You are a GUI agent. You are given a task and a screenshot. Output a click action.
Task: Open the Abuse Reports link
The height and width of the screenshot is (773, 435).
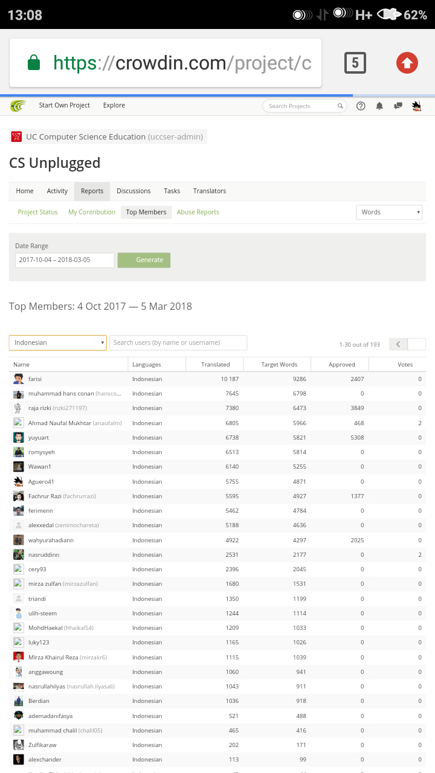pyautogui.click(x=198, y=212)
